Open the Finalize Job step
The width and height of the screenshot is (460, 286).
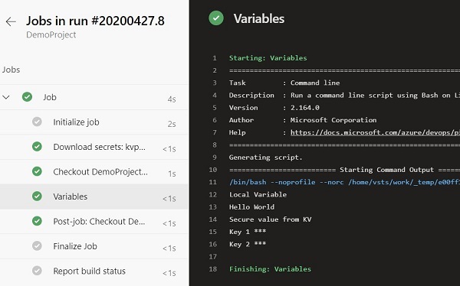(x=94, y=246)
